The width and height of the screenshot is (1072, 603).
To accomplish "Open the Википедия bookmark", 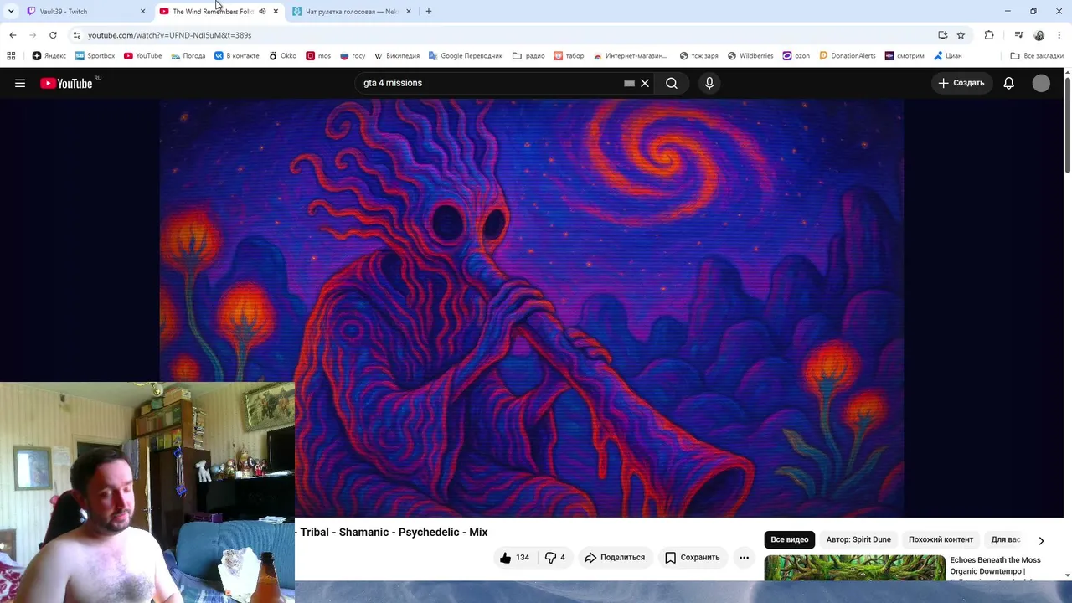I will pos(397,56).
